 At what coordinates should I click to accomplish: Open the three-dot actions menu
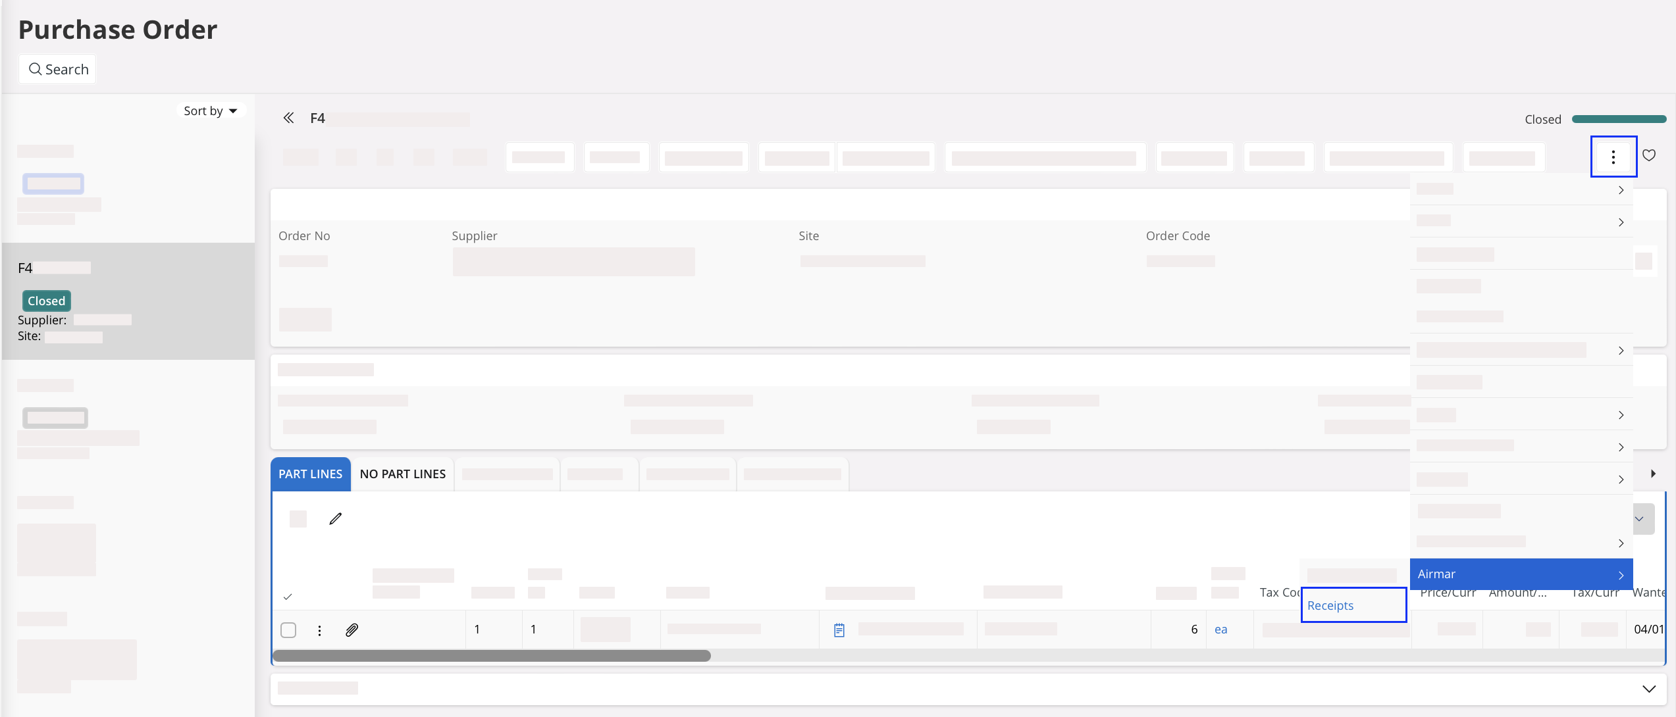1613,157
